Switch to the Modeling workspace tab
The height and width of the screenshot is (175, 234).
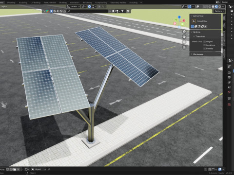pos(11,2)
